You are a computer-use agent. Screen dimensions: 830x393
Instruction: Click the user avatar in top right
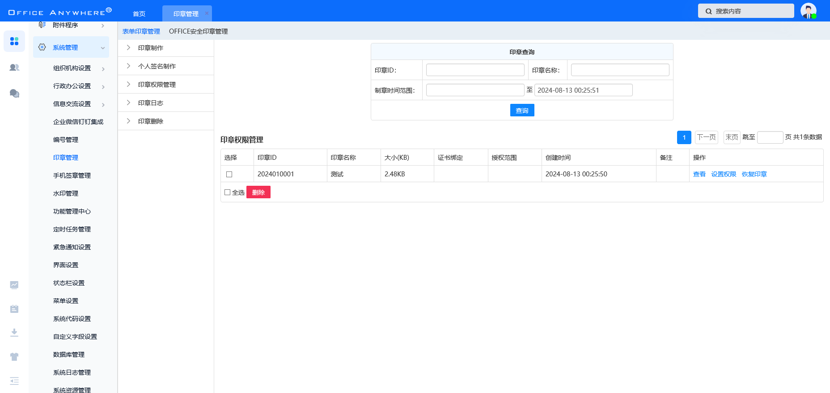click(808, 11)
